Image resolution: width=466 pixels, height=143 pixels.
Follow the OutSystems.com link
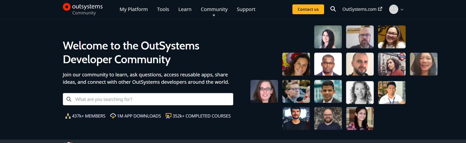pos(359,9)
